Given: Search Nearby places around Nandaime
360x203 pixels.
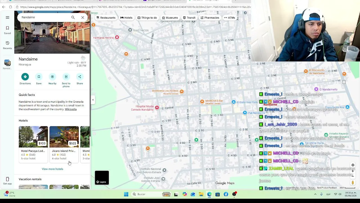Looking at the screenshot, I should (52, 79).
